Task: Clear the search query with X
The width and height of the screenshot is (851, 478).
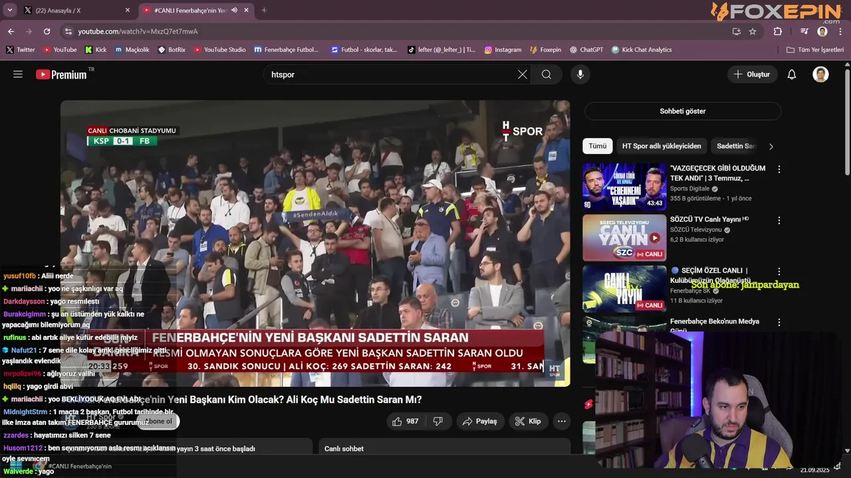Action: tap(523, 74)
